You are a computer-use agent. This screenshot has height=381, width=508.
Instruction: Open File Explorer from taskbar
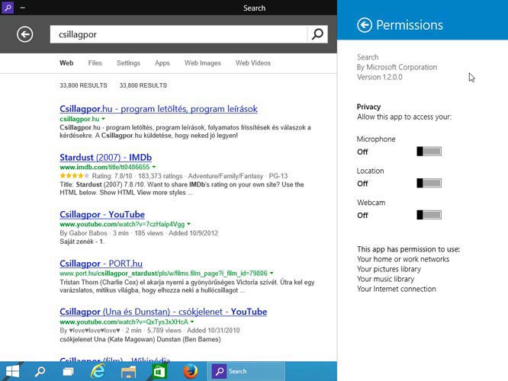click(x=128, y=371)
